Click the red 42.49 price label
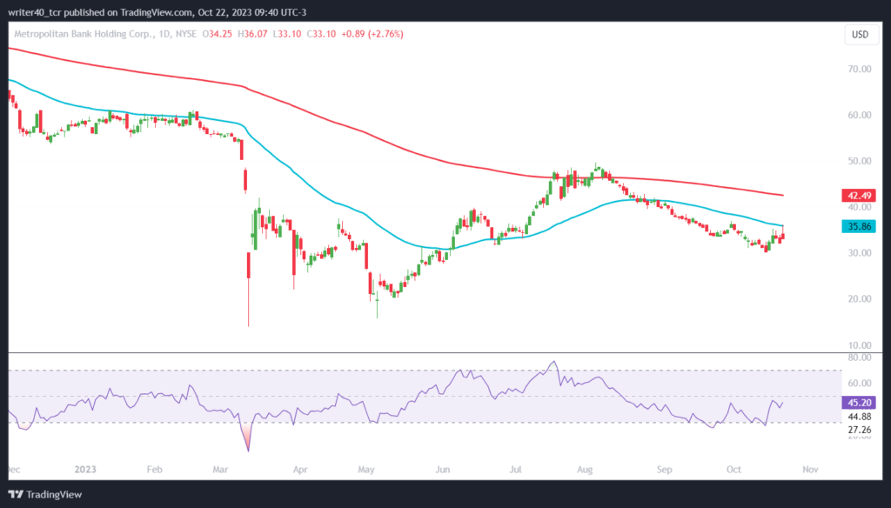The height and width of the screenshot is (508, 891). [x=859, y=196]
